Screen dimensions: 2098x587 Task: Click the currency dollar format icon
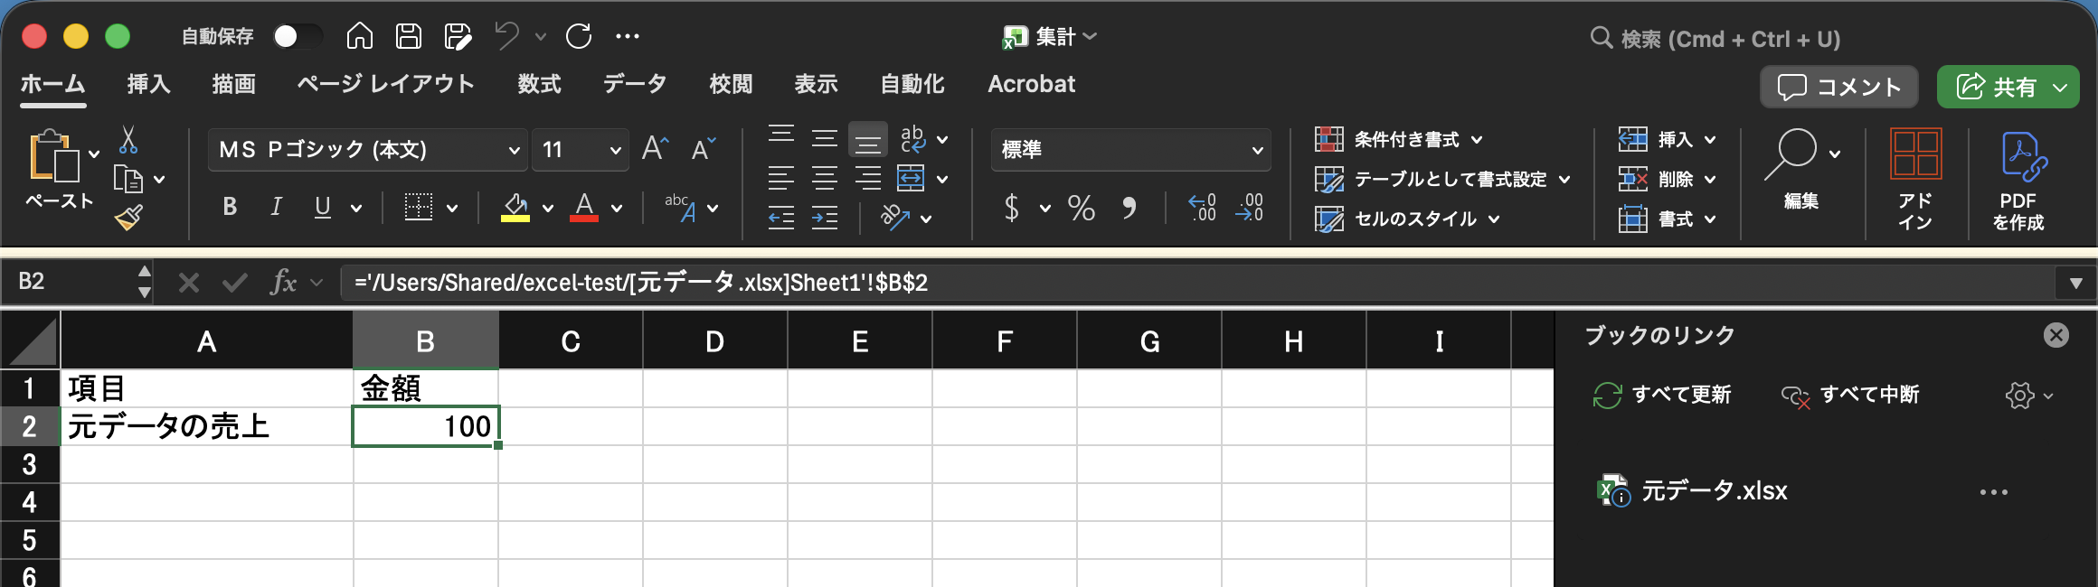pos(1012,208)
